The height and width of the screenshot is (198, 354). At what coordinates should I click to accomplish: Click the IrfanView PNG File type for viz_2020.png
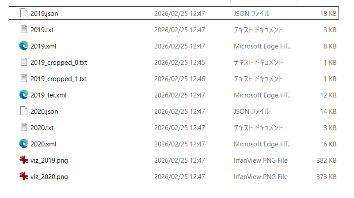click(x=260, y=177)
